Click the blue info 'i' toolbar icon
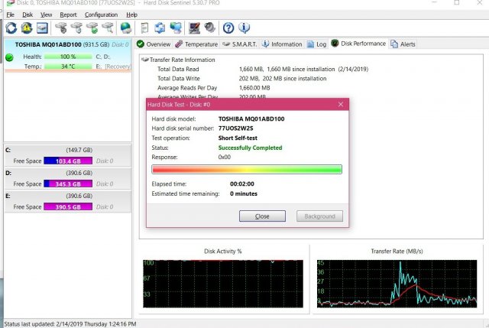 pyautogui.click(x=245, y=28)
